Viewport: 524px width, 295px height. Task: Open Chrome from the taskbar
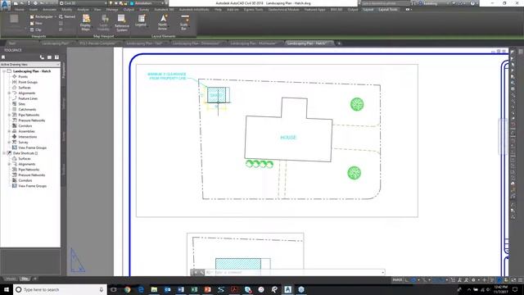128,289
